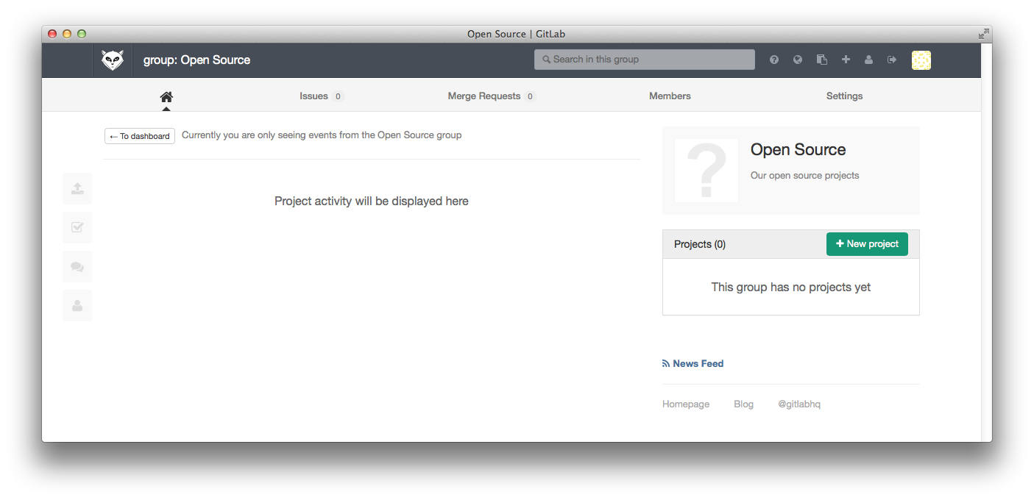Click the To dashboard button
The height and width of the screenshot is (500, 1034).
point(140,136)
